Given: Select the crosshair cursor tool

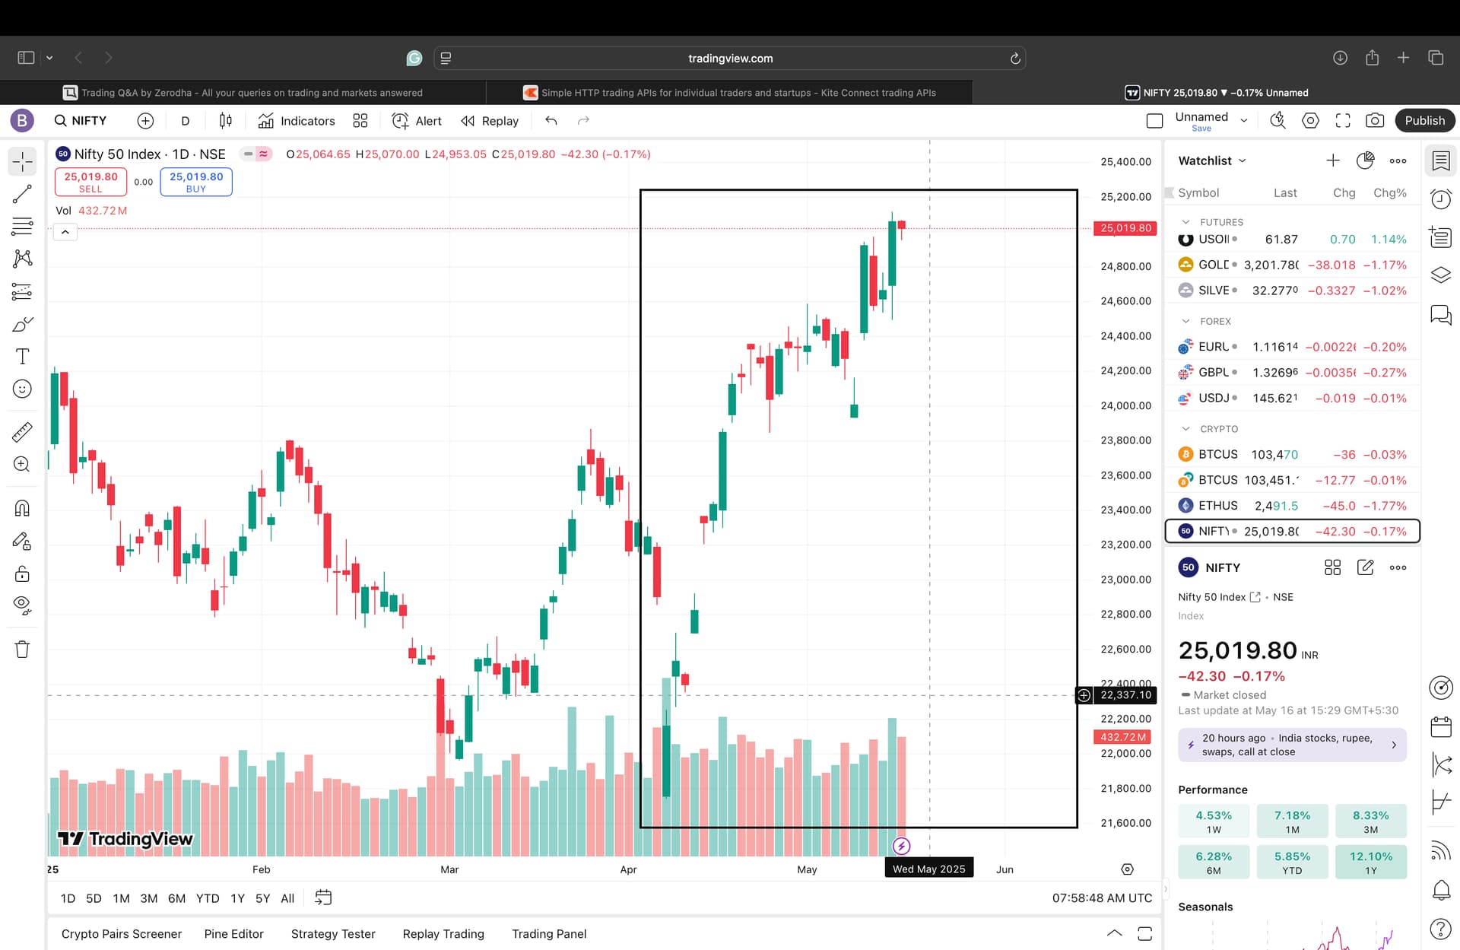Looking at the screenshot, I should coord(23,161).
